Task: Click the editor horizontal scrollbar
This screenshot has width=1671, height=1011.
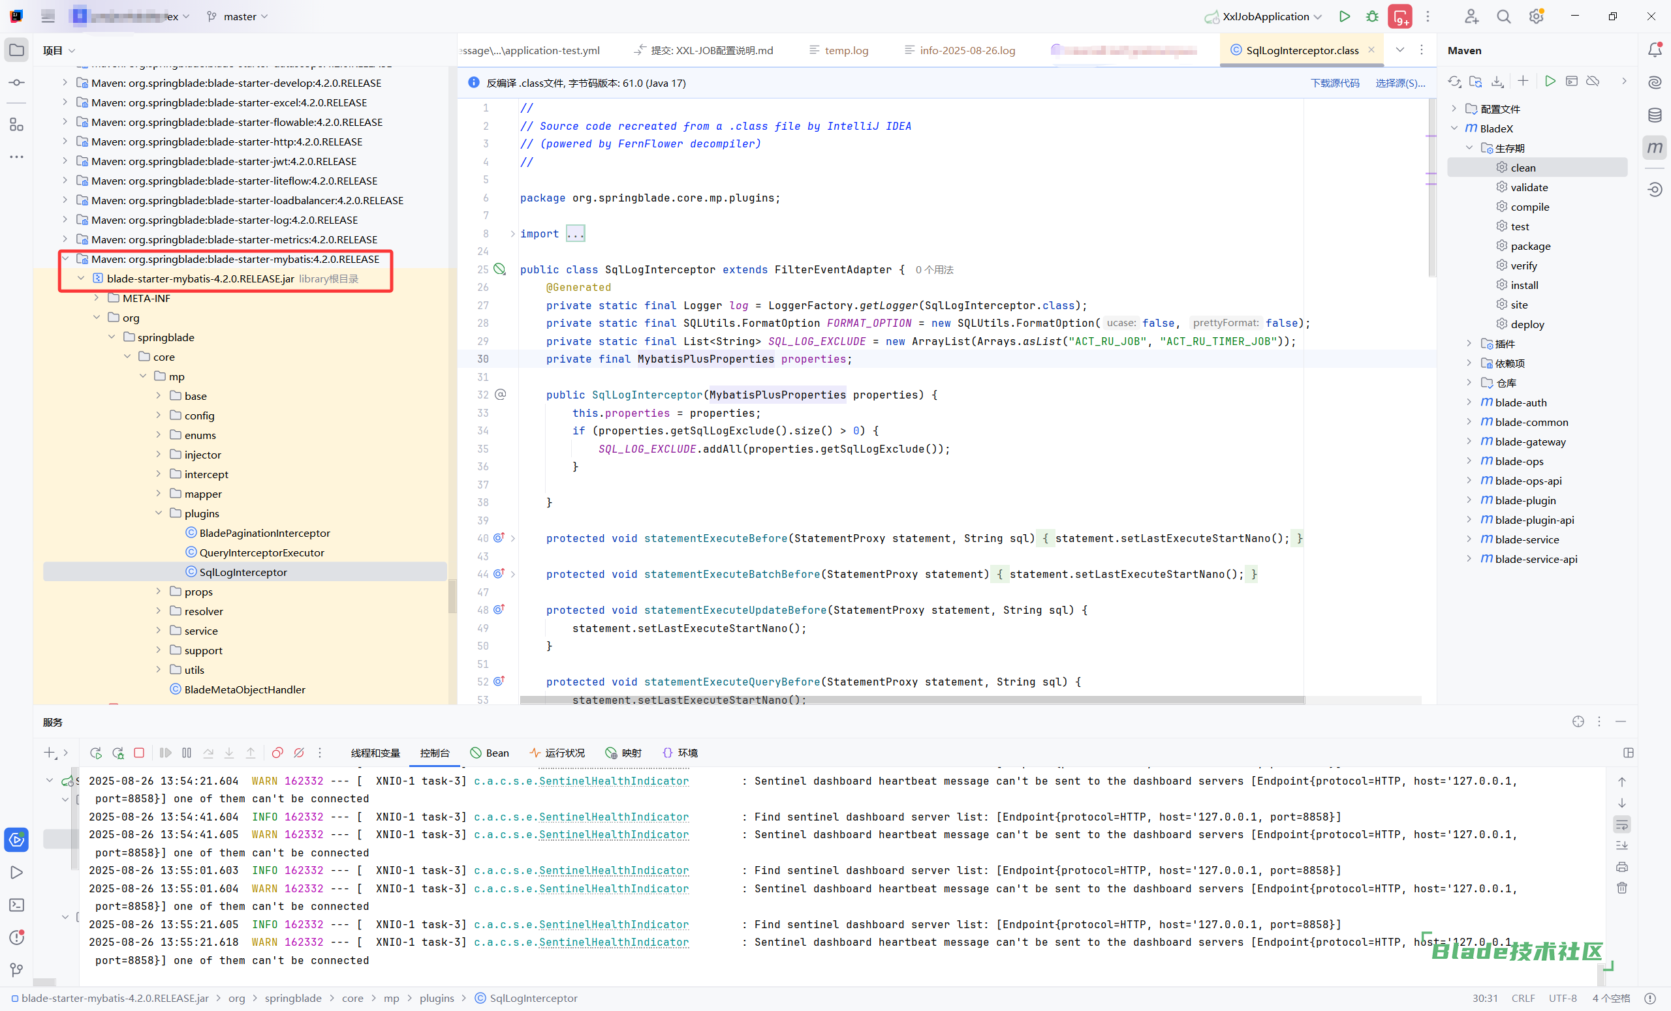Action: (912, 700)
